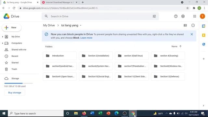
Task: Go to My Drive breadcrumb
Action: coord(49,25)
